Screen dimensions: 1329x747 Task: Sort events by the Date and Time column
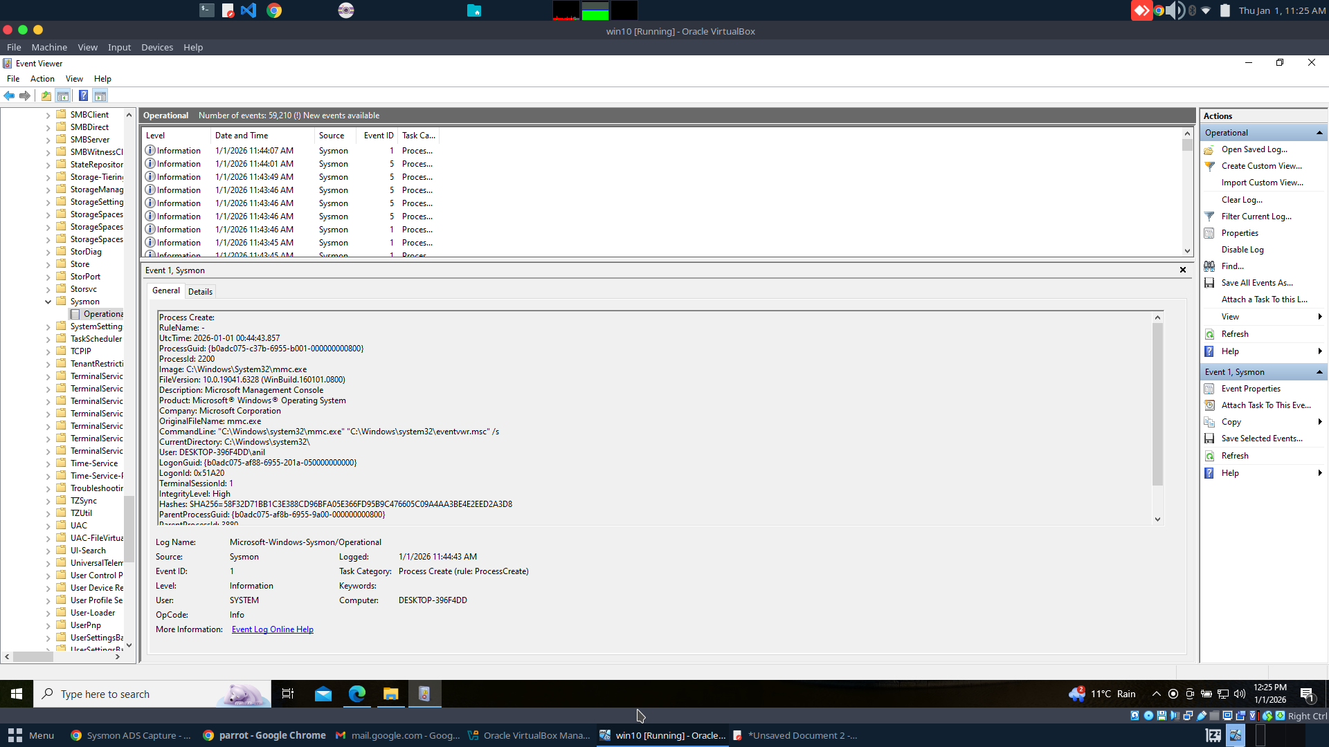(x=262, y=136)
